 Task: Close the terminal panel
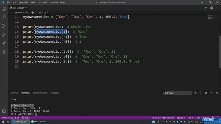pos(217,93)
